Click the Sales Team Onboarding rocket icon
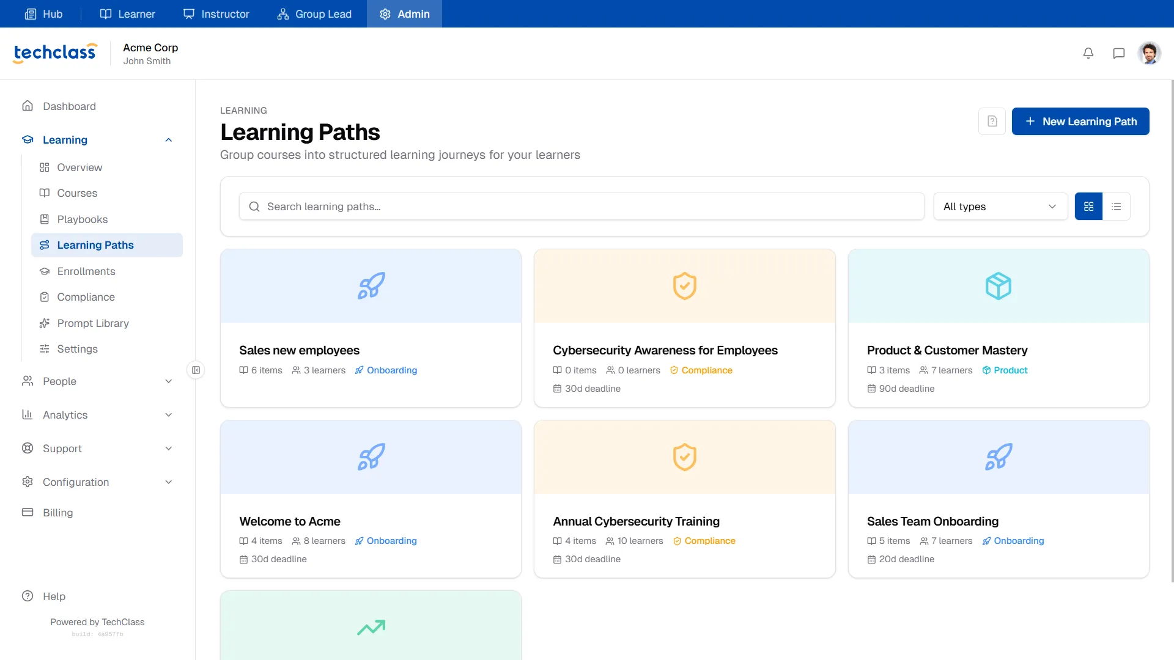The width and height of the screenshot is (1174, 660). 999,457
